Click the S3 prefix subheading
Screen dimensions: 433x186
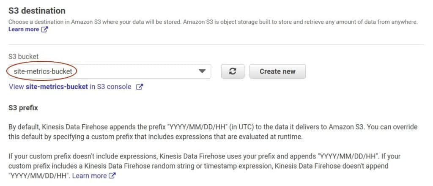coord(23,108)
